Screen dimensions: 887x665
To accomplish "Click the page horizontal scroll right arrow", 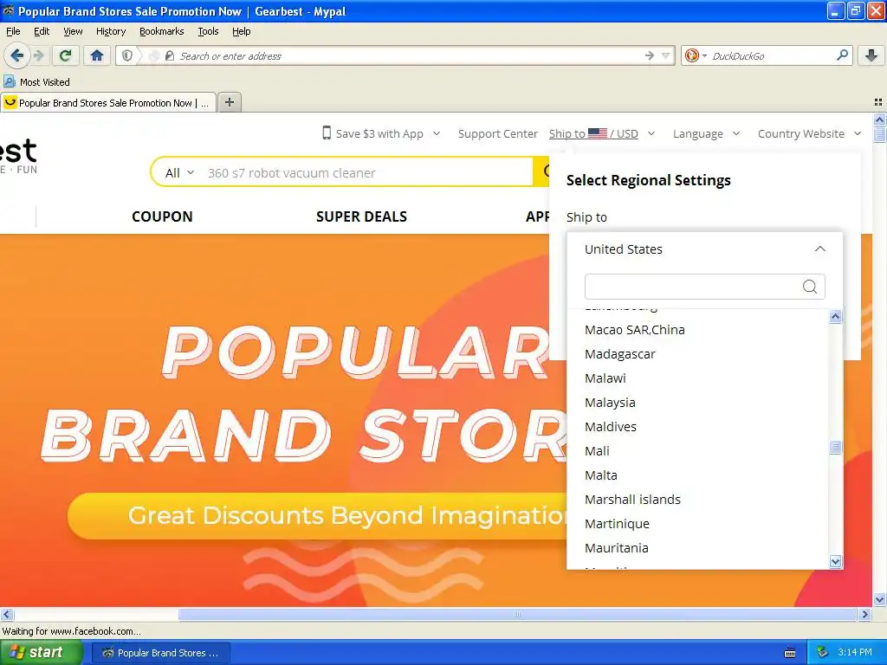I will tap(865, 614).
